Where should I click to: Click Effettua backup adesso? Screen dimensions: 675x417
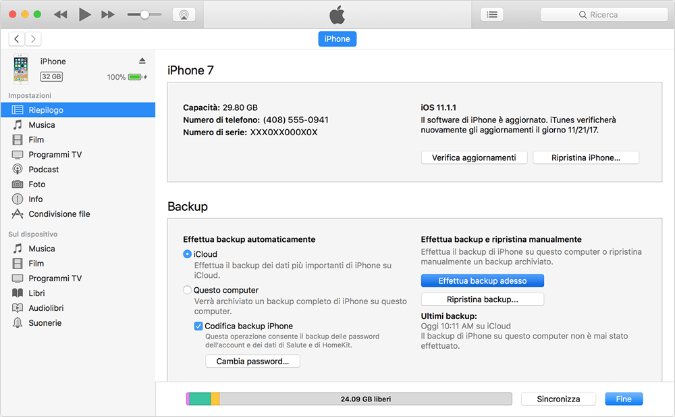tap(482, 280)
